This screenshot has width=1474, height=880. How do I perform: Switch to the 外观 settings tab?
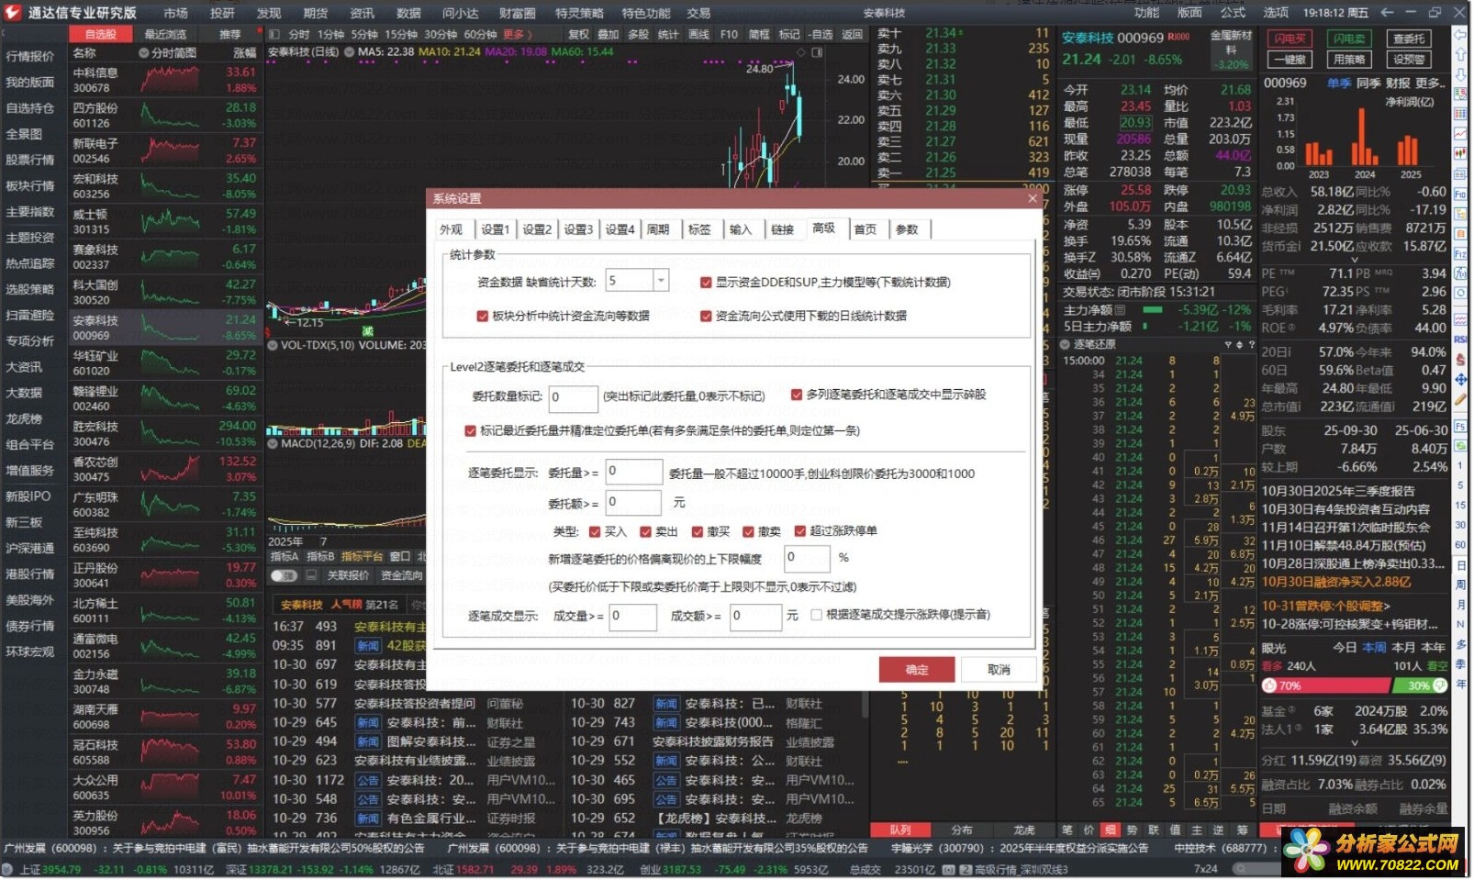pyautogui.click(x=452, y=229)
